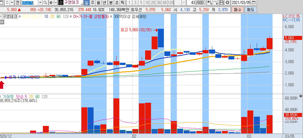Click the DI+가 DI-를 상향돌파 signal label
Viewport: 303px width, 138px height.
click(91, 17)
